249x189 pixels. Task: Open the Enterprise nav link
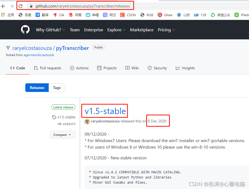point(93,30)
